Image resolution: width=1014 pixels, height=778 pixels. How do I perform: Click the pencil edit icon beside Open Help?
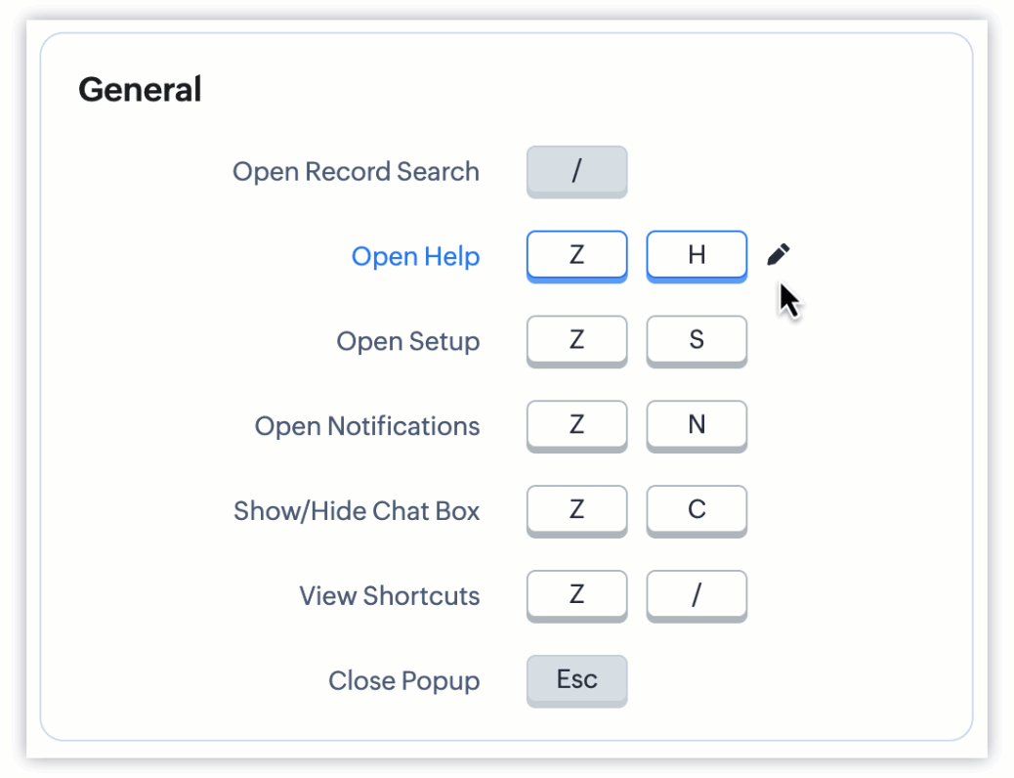(777, 254)
